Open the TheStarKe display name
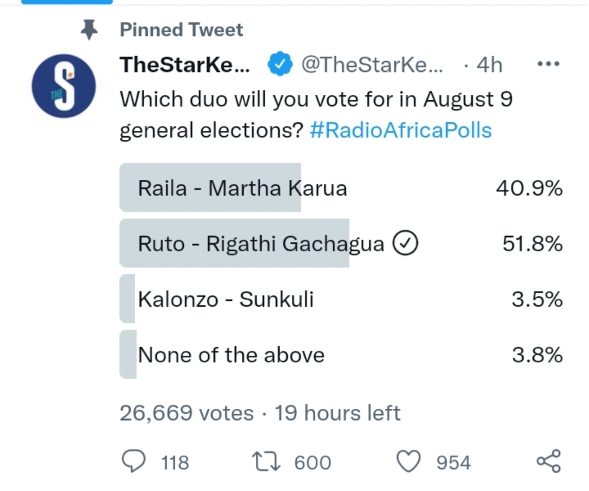 (x=185, y=65)
